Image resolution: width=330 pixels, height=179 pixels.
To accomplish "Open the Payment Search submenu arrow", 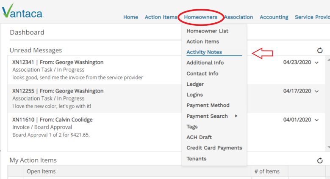I will pos(236,116).
